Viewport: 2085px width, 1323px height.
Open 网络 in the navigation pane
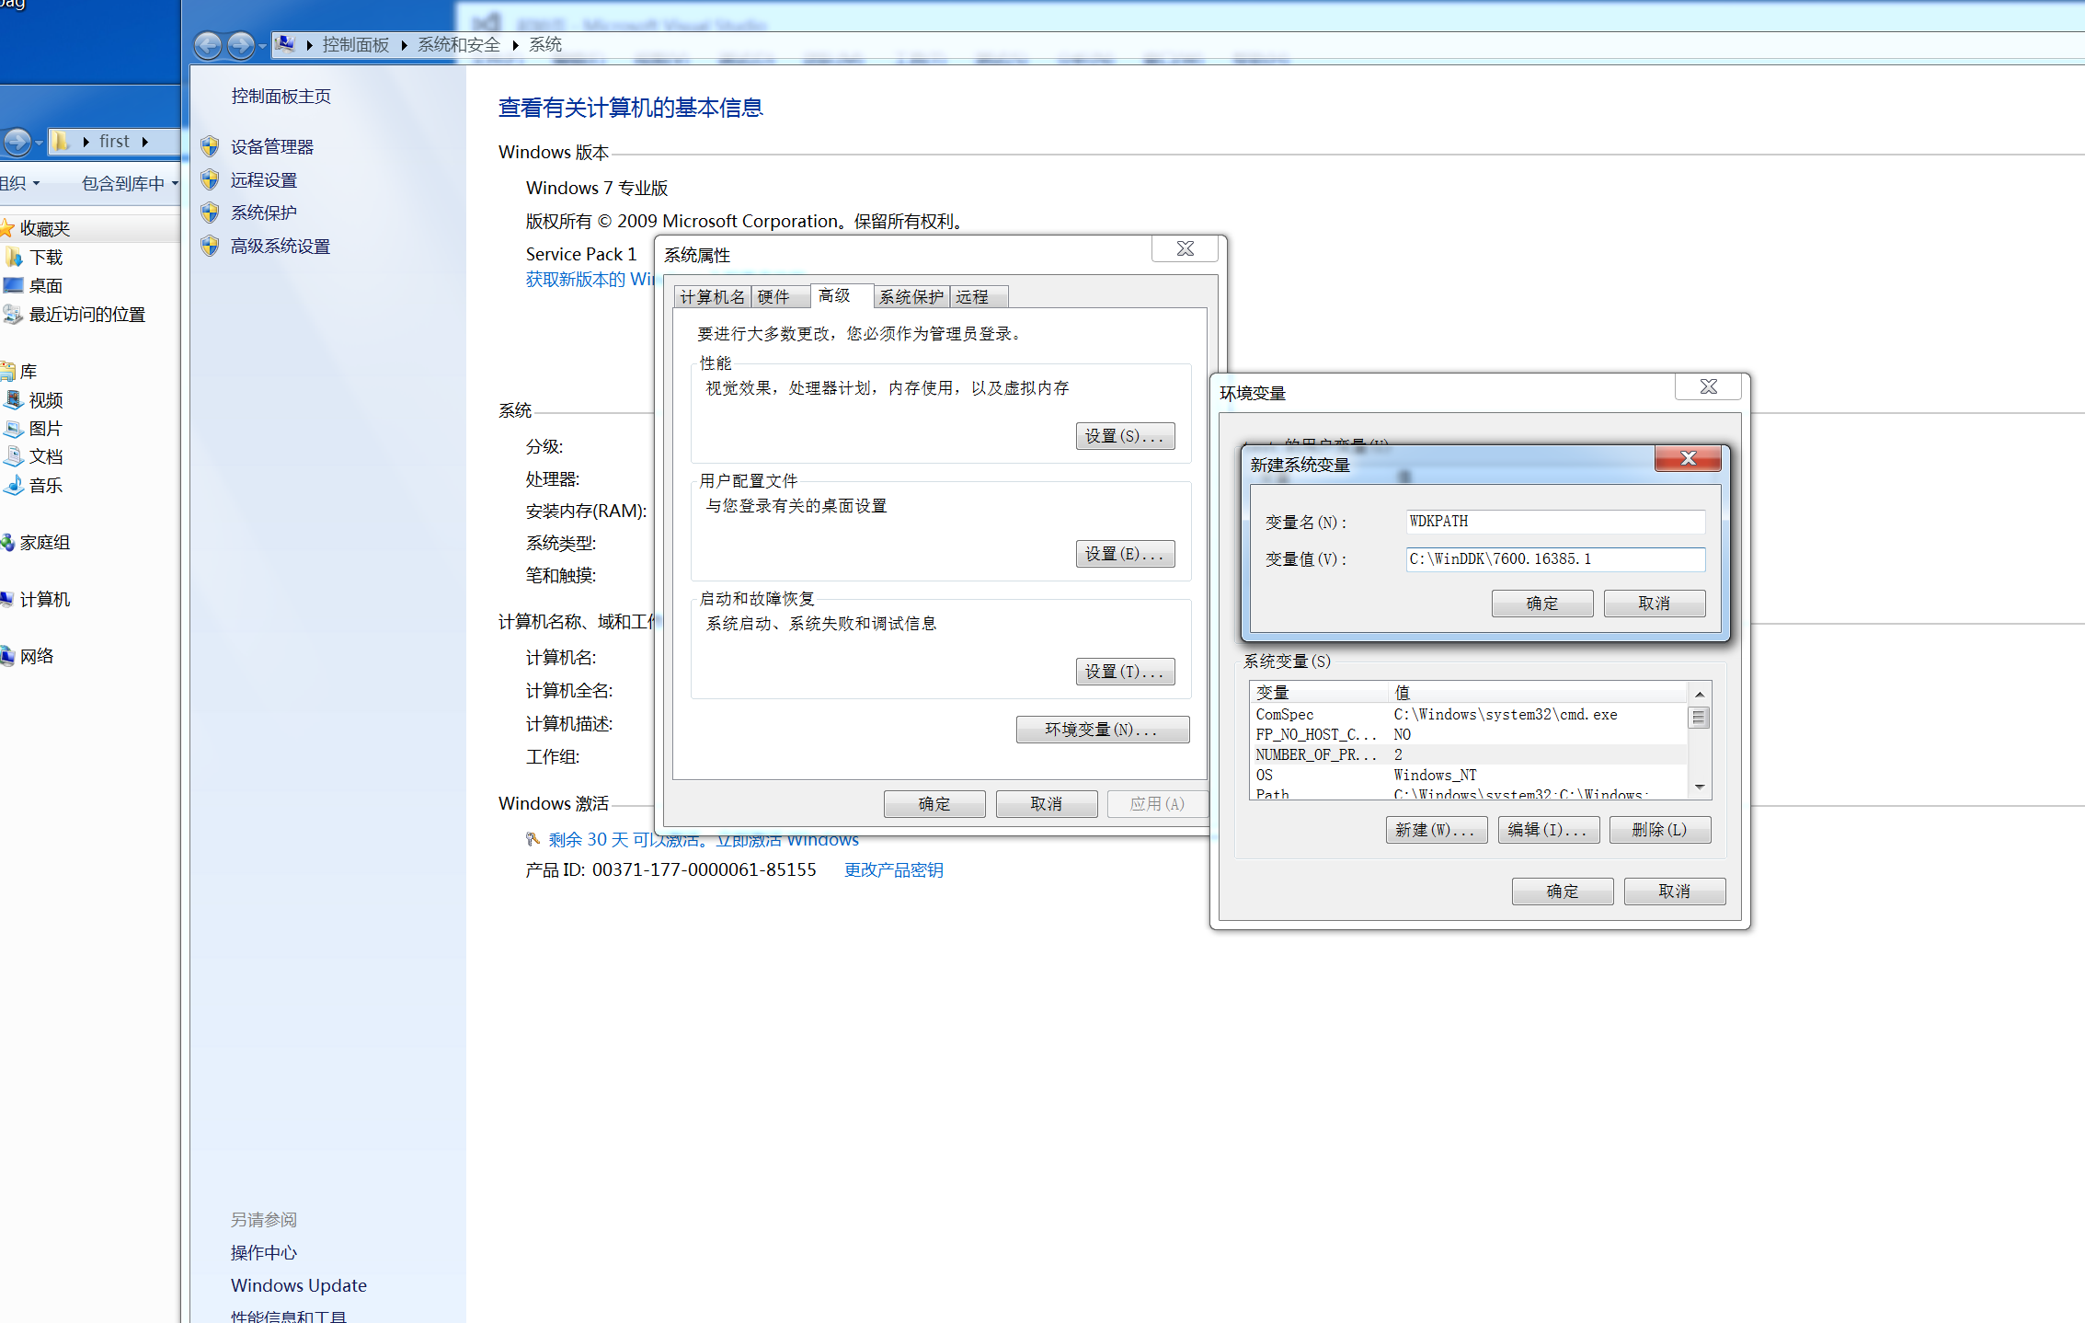37,655
